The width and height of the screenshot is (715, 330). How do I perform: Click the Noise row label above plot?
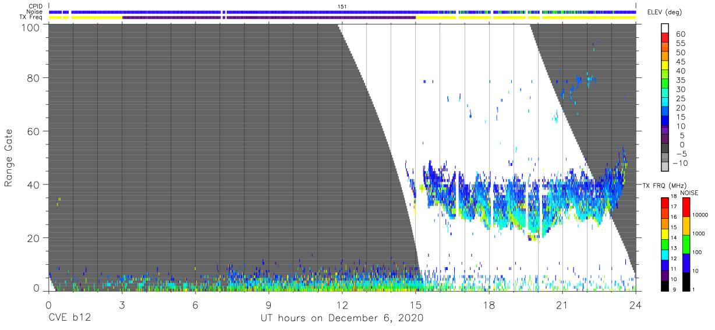point(34,12)
